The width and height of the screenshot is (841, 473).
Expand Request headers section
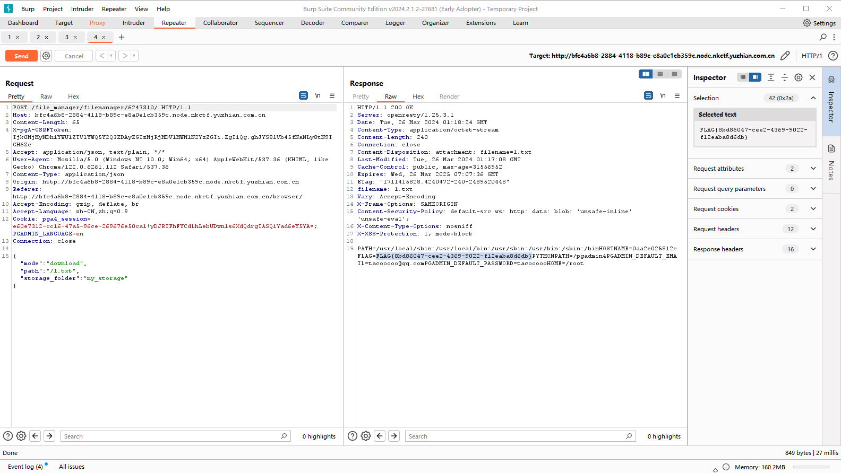[x=813, y=229]
